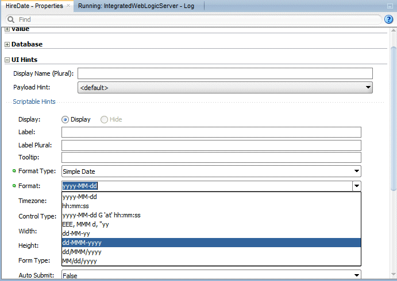The height and width of the screenshot is (281, 397).
Task: Click the Format text field
Action: point(207,186)
